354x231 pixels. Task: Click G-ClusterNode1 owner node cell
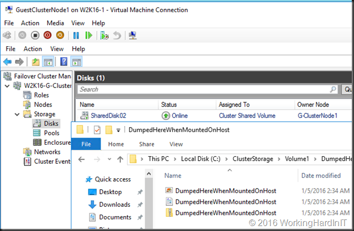(x=317, y=116)
